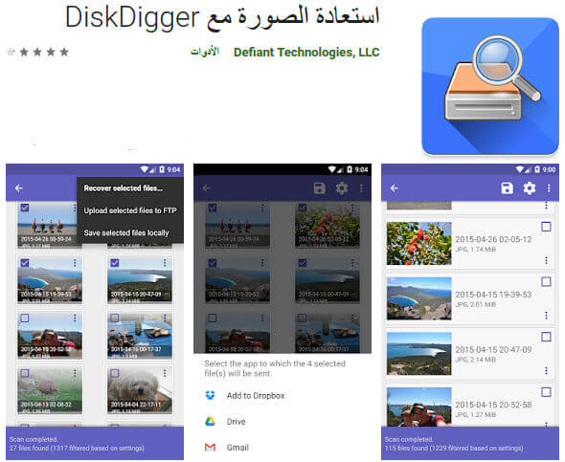Open dots menu on left 2015-04-15 20-47-09 thumbnail
565x462 pixels.
(165, 263)
